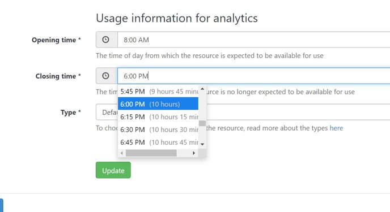The width and height of the screenshot is (390, 212).
Task: Choose 6:30 PM in the dropdown list
Action: point(158,129)
